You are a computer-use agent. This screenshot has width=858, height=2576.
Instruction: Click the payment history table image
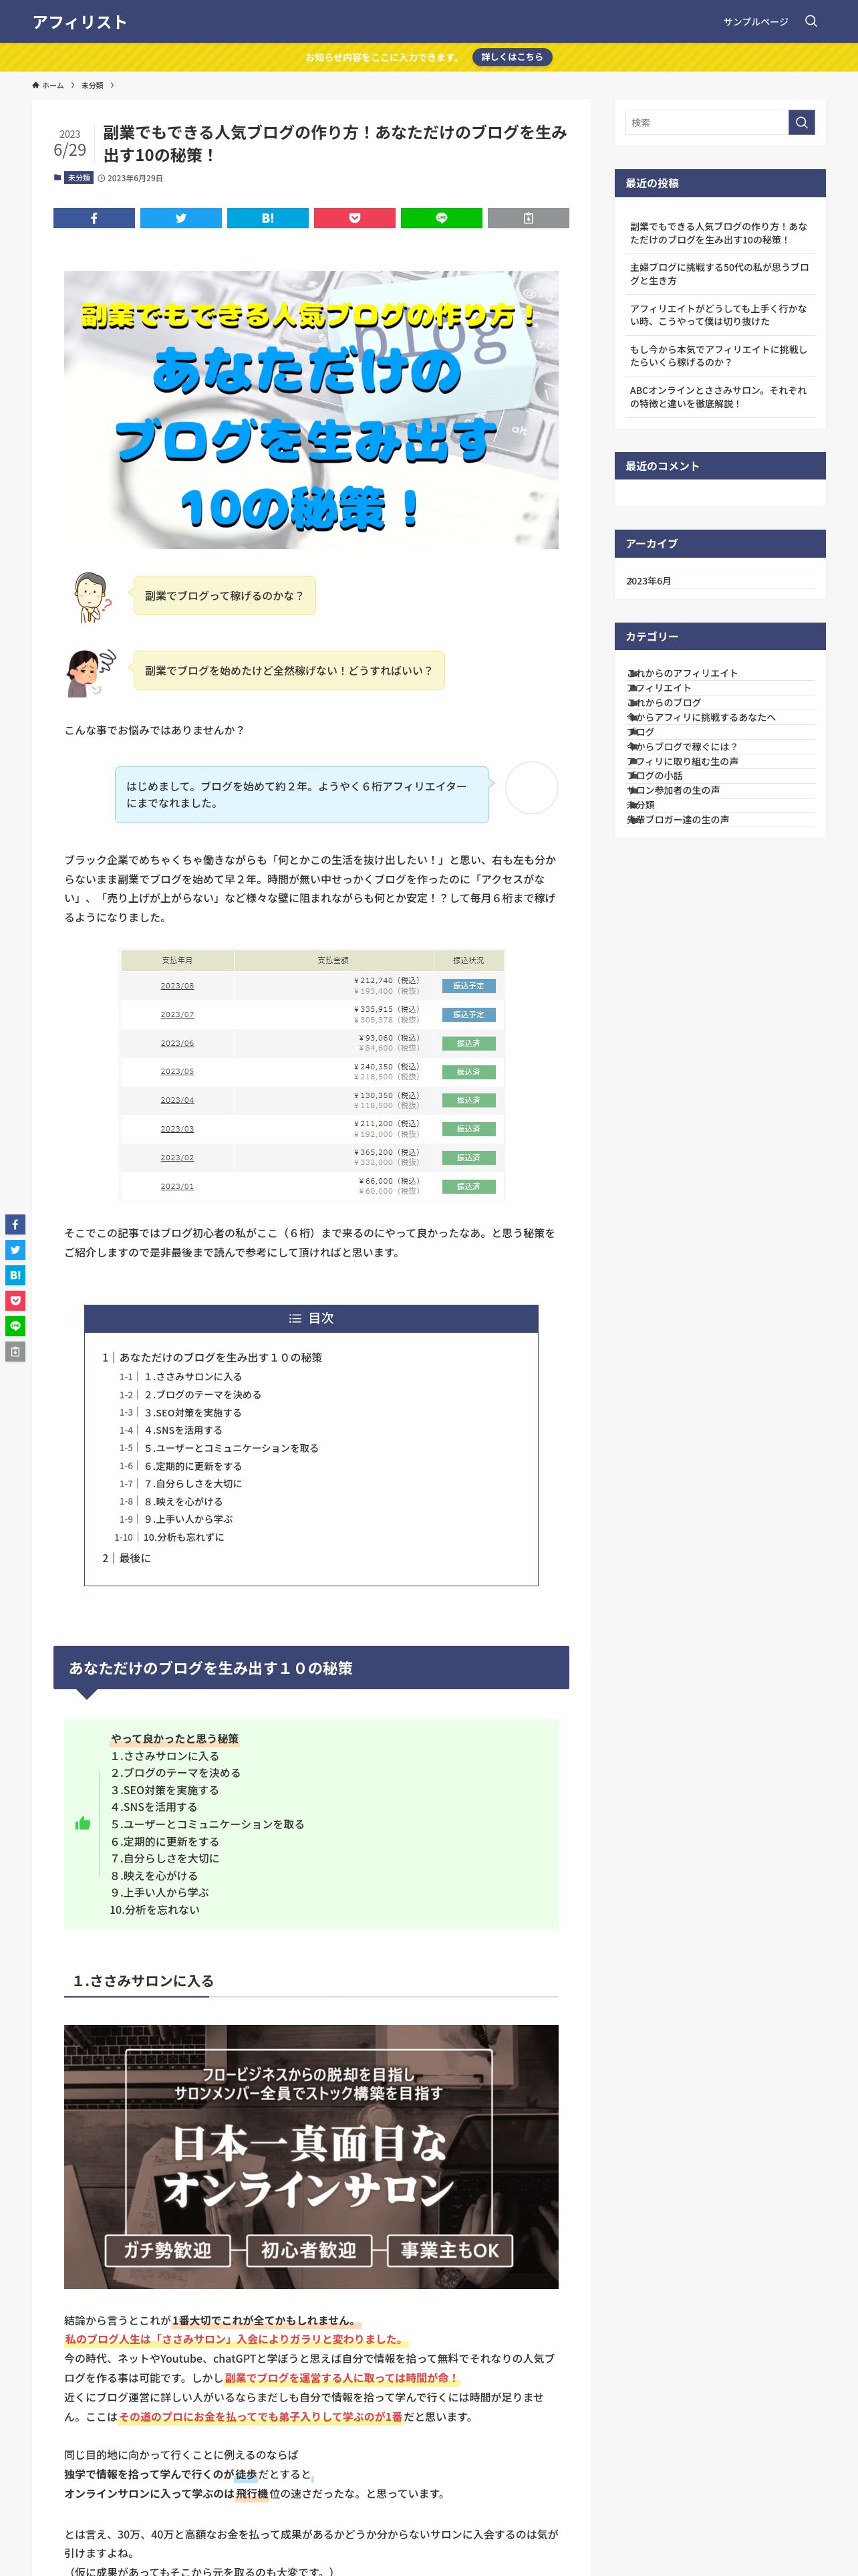[x=311, y=1075]
